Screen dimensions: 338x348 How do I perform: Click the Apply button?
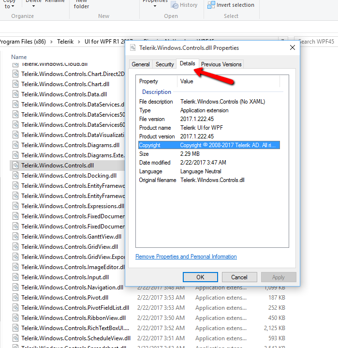[x=279, y=277]
